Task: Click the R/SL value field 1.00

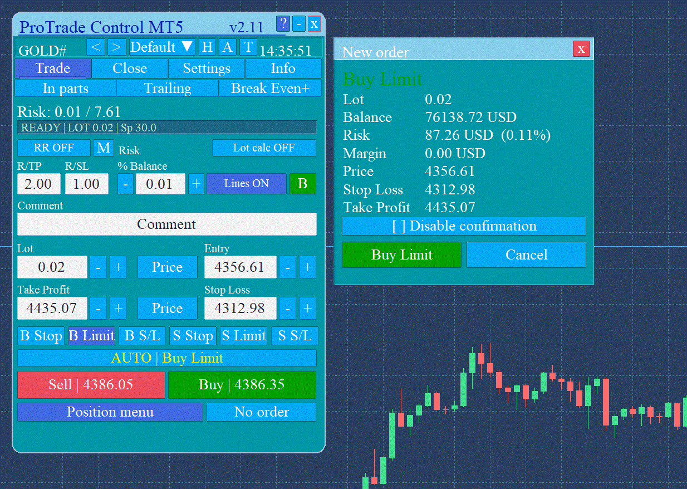Action: click(87, 184)
